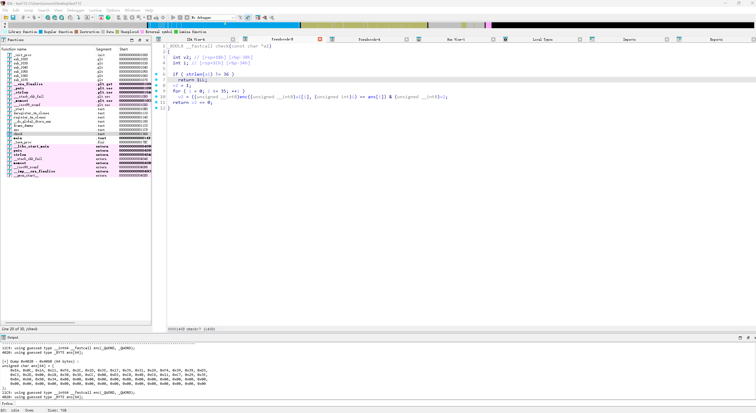
Task: Switch to the Pseudocode-A tab
Action: [369, 39]
